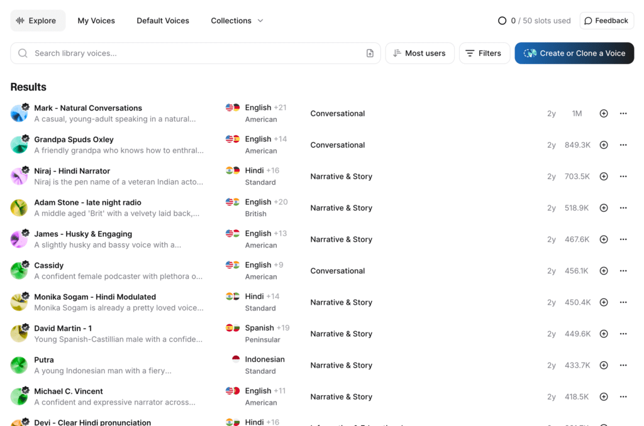Viewport: 644px width, 426px height.
Task: Click the magnifying glass search icon
Action: 23,53
